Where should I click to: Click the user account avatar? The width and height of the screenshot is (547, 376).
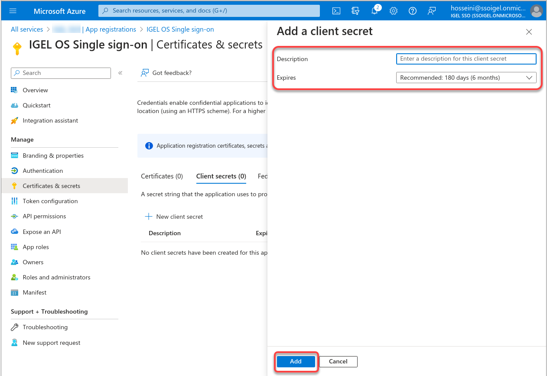(x=536, y=11)
